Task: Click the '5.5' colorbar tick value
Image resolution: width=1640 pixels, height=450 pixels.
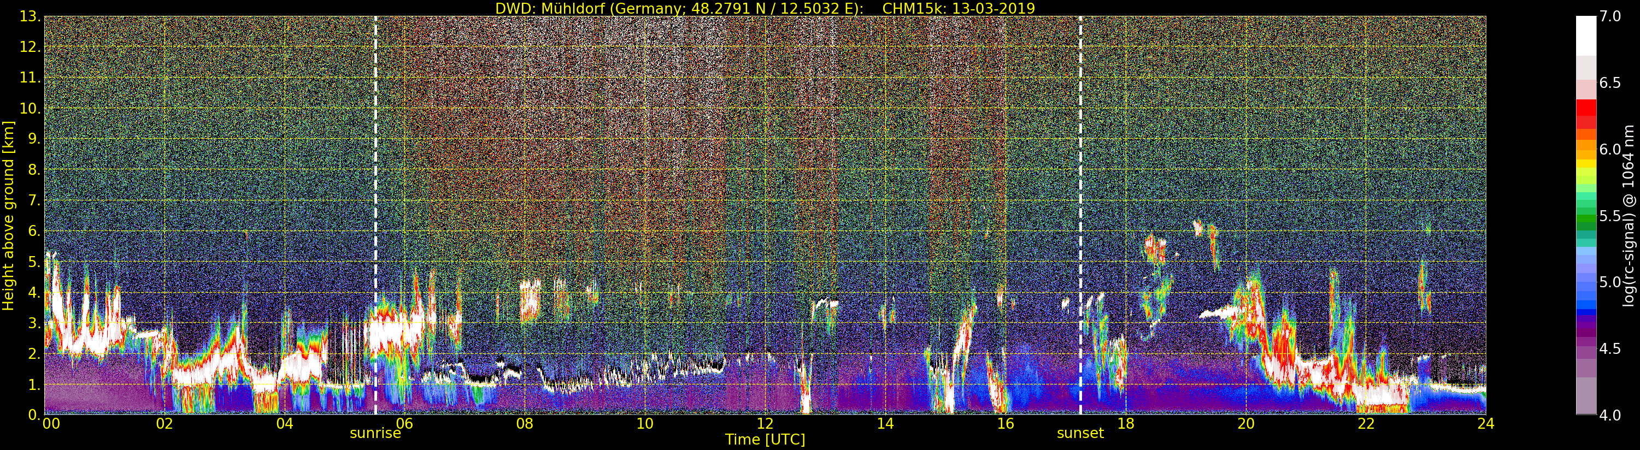Action: 1610,216
